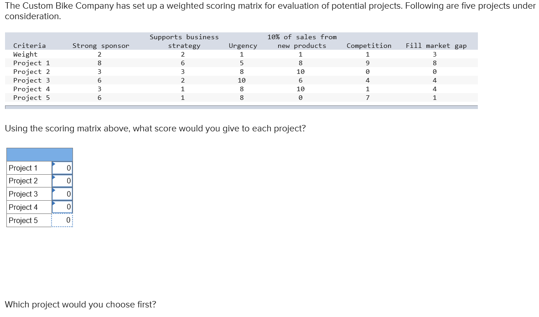Image resolution: width=539 pixels, height=317 pixels.
Task: Open the hint marker on Project 4 cell
Action: (53, 204)
